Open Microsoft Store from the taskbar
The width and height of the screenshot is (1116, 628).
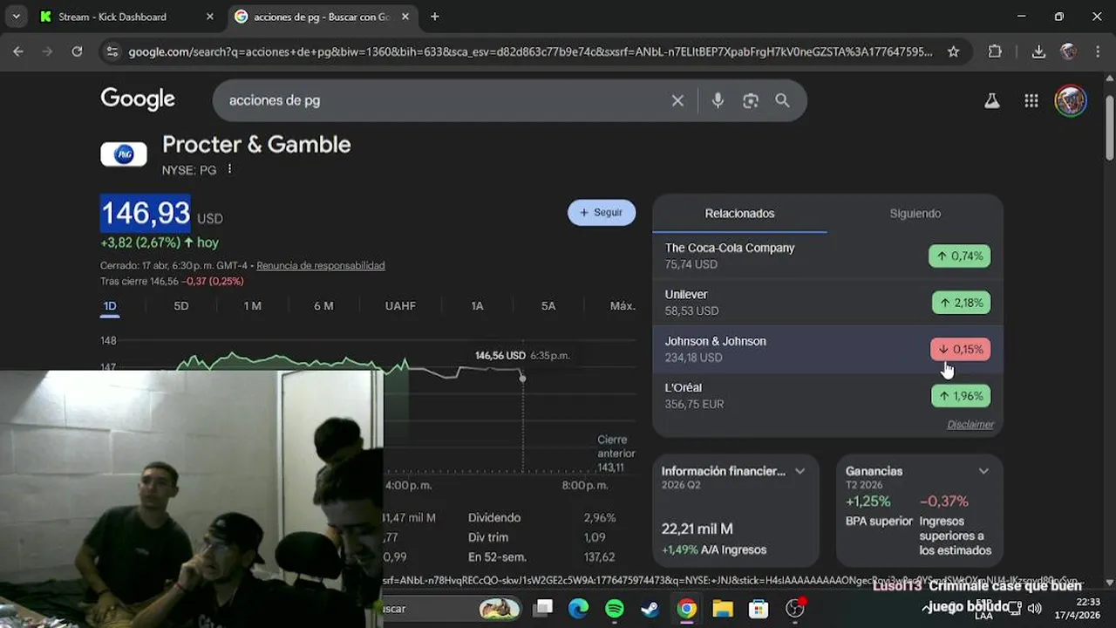[x=759, y=608]
